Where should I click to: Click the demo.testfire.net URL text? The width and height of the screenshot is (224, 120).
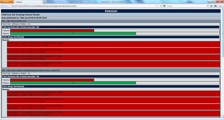pyautogui.click(x=16, y=21)
